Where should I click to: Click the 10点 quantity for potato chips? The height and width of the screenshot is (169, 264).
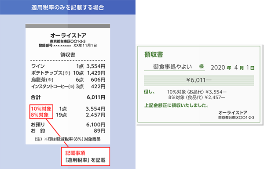click(78, 73)
